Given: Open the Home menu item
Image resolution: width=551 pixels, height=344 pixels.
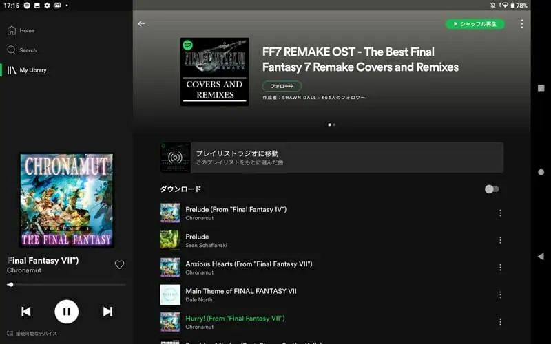Looking at the screenshot, I should [x=21, y=30].
